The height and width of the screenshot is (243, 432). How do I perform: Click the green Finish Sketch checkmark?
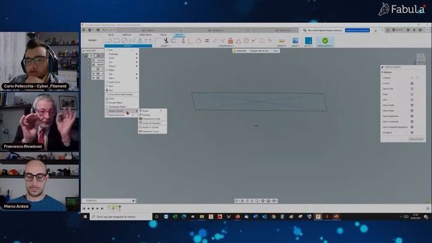325,40
